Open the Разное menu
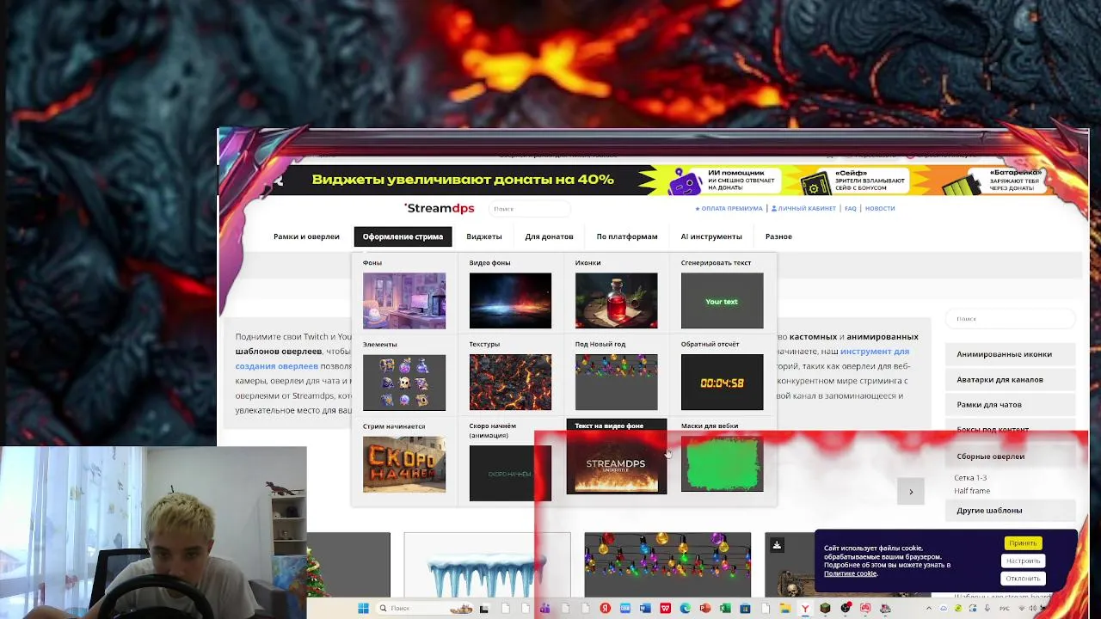Image resolution: width=1101 pixels, height=619 pixels. (x=778, y=236)
